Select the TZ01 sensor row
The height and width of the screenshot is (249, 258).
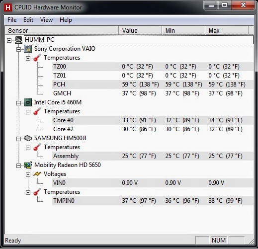point(153,76)
